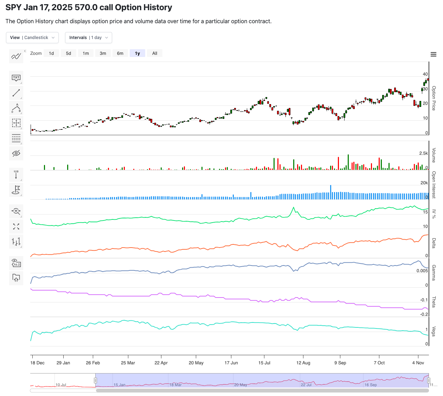Screen dimensions: 443x396
Task: Click the '-0.2' theta axis value
Action: click(x=424, y=314)
